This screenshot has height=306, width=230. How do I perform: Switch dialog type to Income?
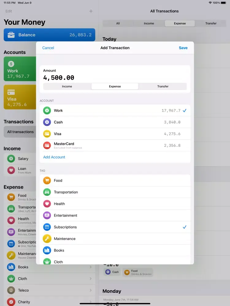tap(67, 87)
